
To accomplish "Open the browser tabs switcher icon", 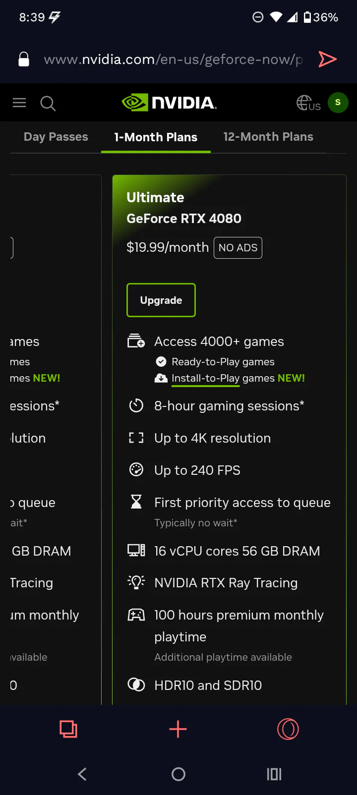I will [x=68, y=729].
